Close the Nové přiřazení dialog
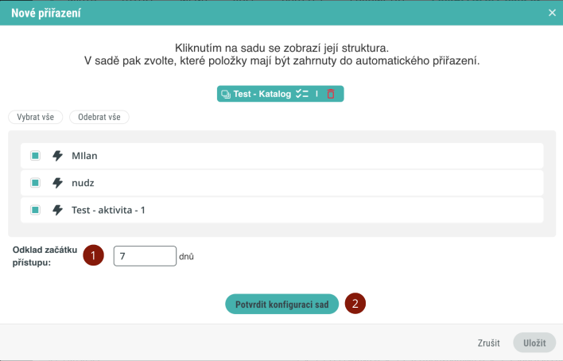The width and height of the screenshot is (563, 361). (552, 13)
